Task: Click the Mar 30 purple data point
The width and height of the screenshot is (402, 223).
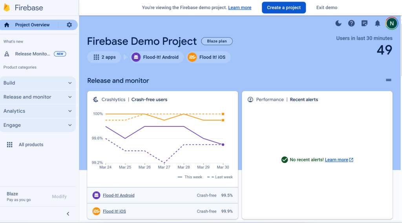Action: pyautogui.click(x=223, y=144)
